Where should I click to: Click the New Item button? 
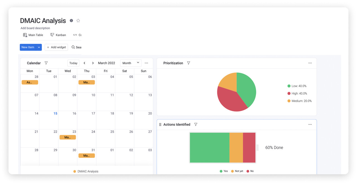click(x=28, y=47)
